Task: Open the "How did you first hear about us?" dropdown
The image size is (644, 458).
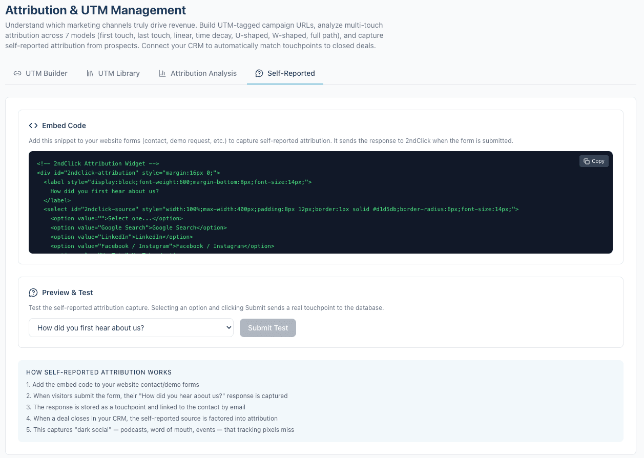Action: pos(131,328)
